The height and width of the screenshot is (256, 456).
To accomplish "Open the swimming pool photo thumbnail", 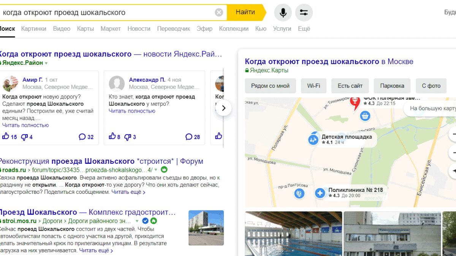I will pos(293,234).
